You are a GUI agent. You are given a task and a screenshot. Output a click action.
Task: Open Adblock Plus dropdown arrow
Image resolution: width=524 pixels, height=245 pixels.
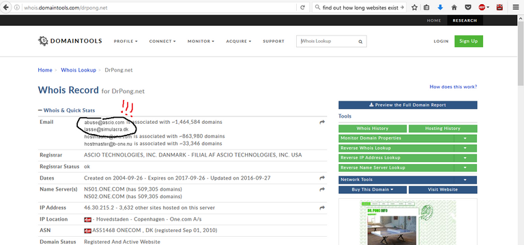(x=488, y=7)
